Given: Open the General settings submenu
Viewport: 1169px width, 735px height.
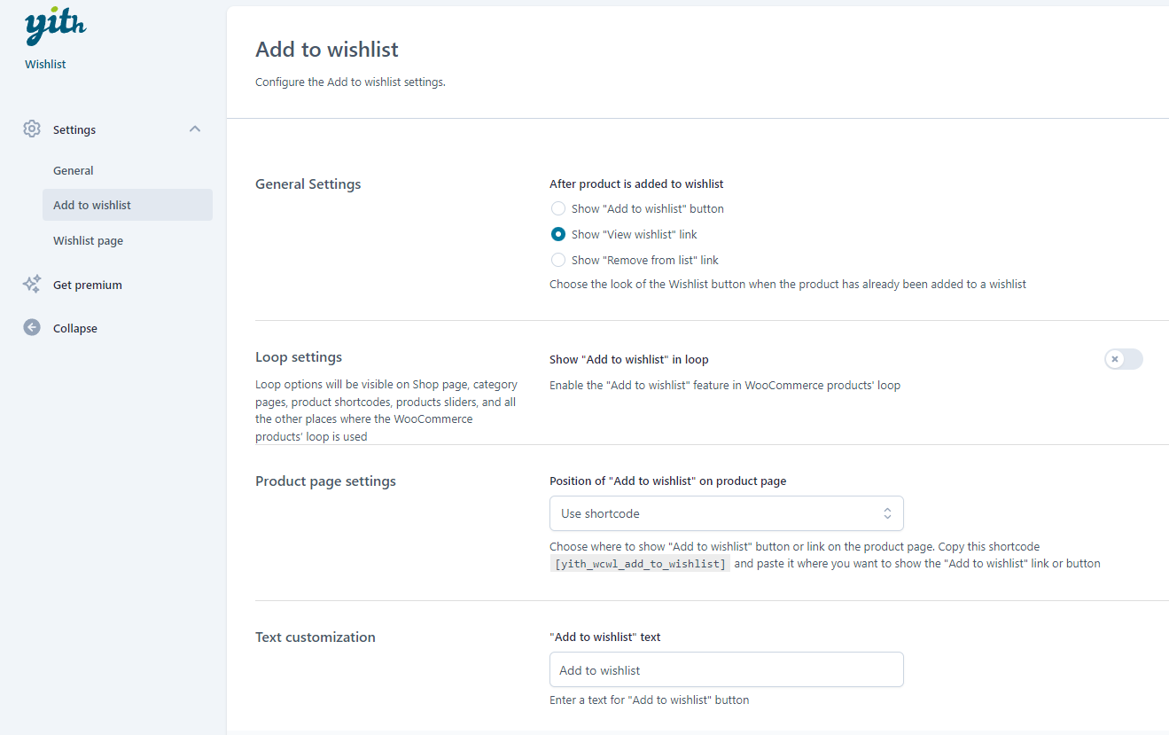Looking at the screenshot, I should tap(74, 171).
